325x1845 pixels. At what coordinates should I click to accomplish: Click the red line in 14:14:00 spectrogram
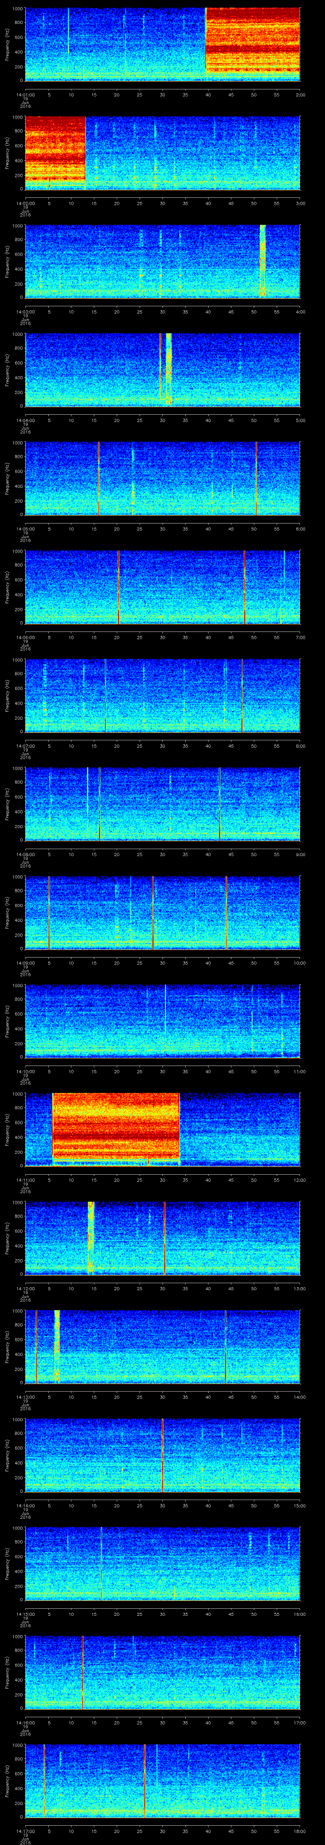(x=163, y=1455)
